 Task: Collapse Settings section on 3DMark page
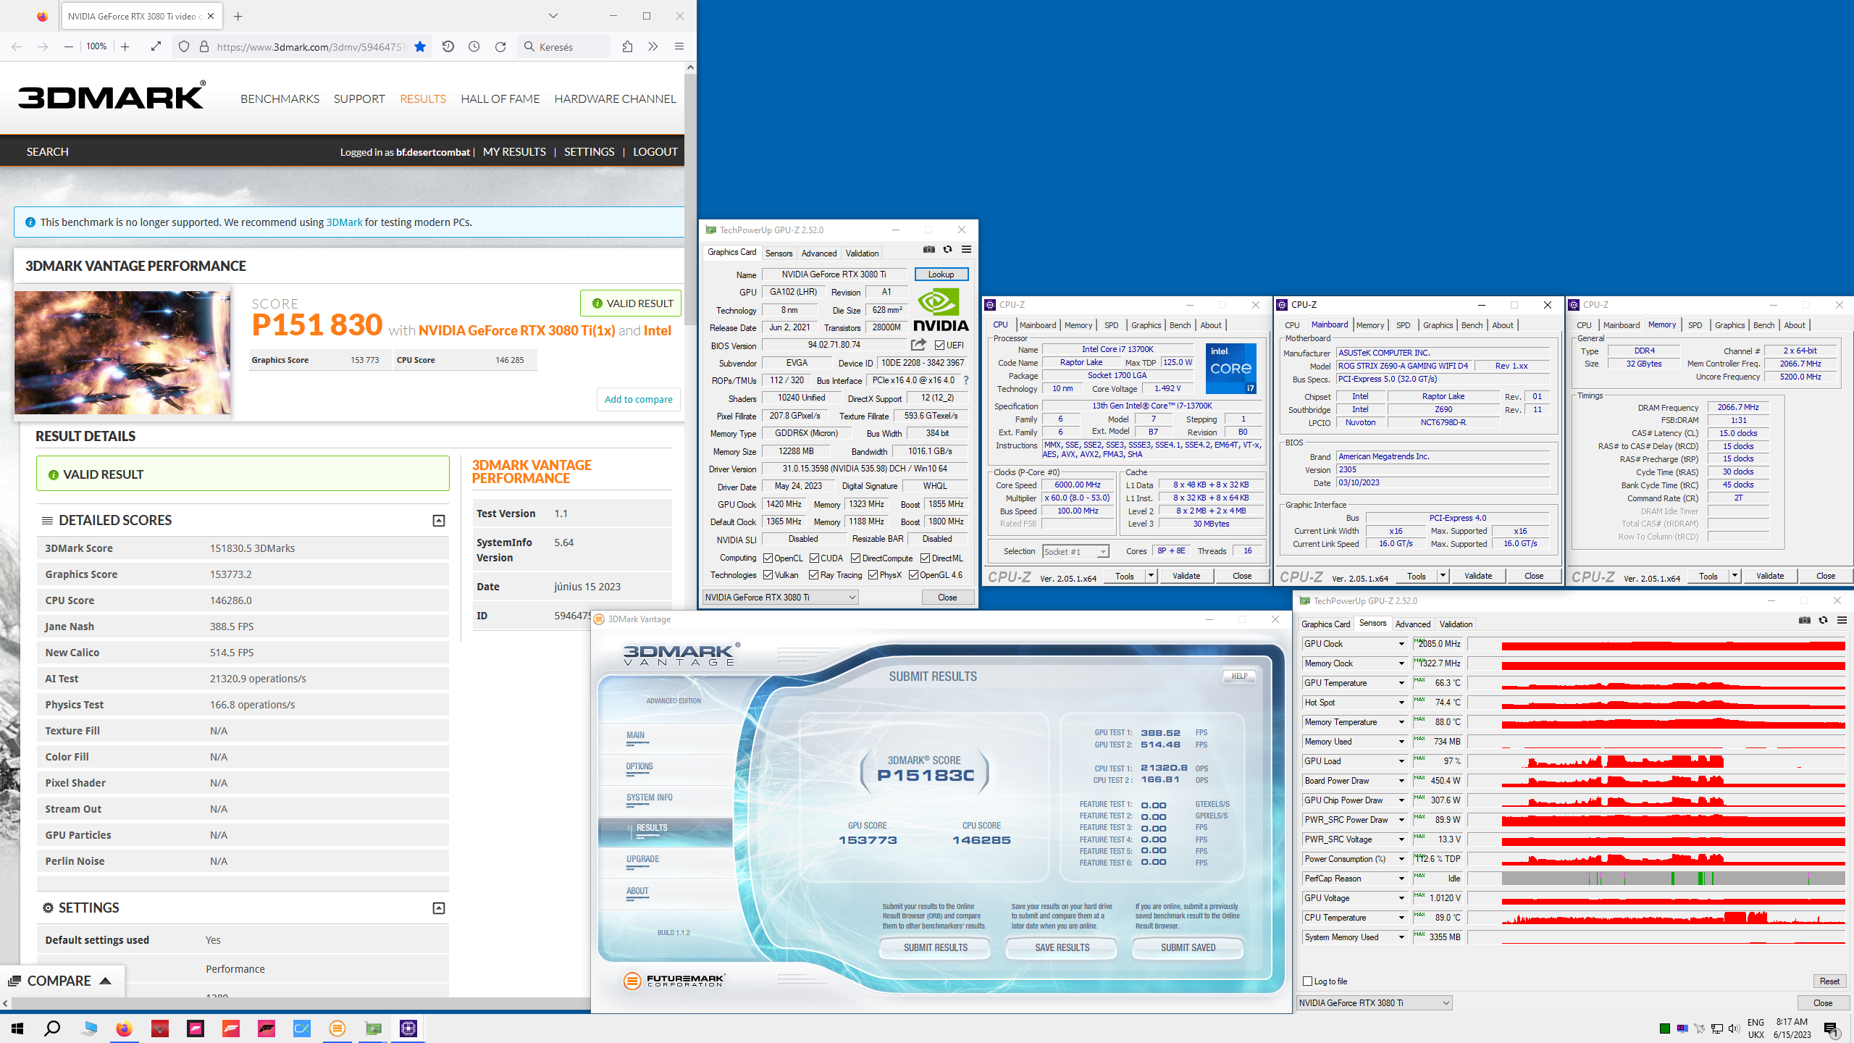(439, 908)
